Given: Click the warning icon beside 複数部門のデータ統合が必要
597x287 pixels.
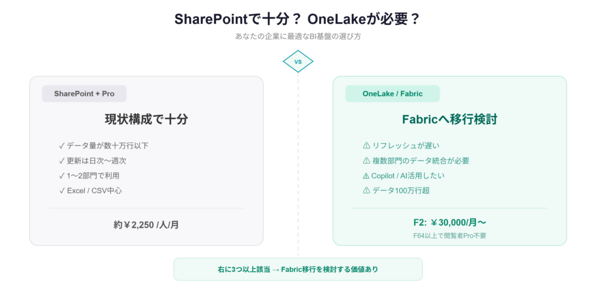Looking at the screenshot, I should (366, 161).
